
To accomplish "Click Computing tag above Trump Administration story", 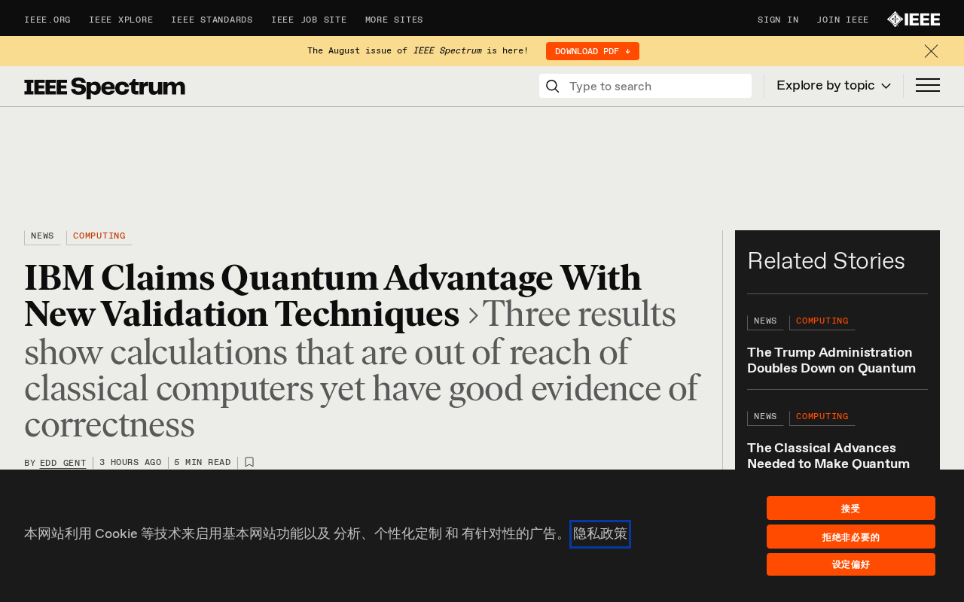I will 822,321.
